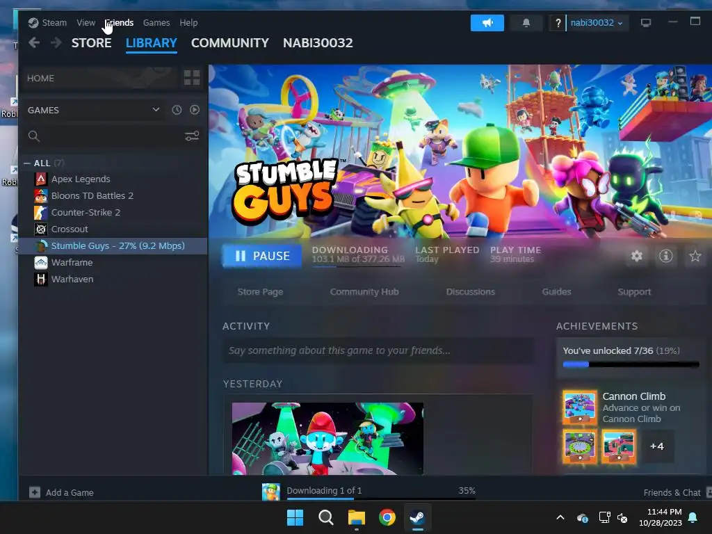
Task: Go back with the left arrow
Action: pyautogui.click(x=34, y=42)
